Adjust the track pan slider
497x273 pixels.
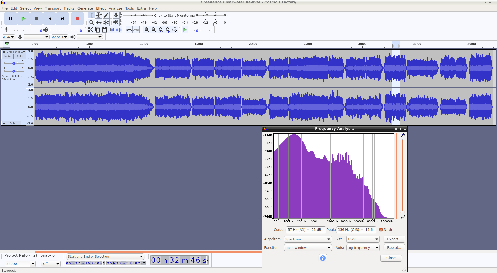(x=14, y=71)
